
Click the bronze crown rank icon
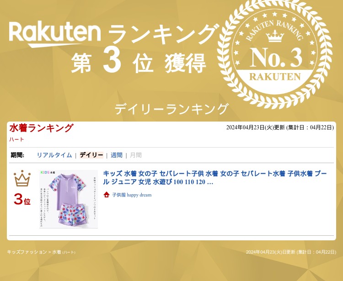coord(22,178)
